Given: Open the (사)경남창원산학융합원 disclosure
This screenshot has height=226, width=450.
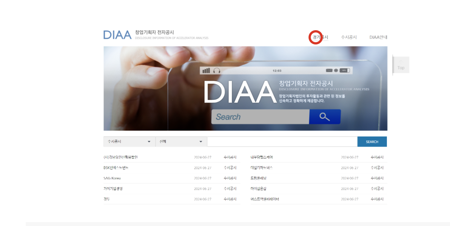Looking at the screenshot, I should point(121,157).
